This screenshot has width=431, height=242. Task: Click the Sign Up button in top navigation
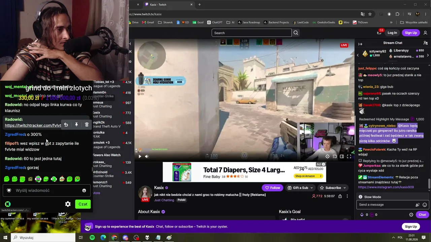click(x=411, y=33)
